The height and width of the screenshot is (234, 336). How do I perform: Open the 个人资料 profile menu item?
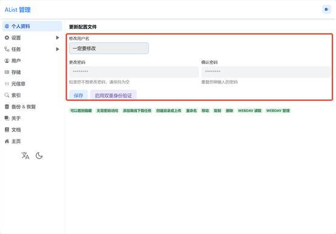click(x=32, y=26)
